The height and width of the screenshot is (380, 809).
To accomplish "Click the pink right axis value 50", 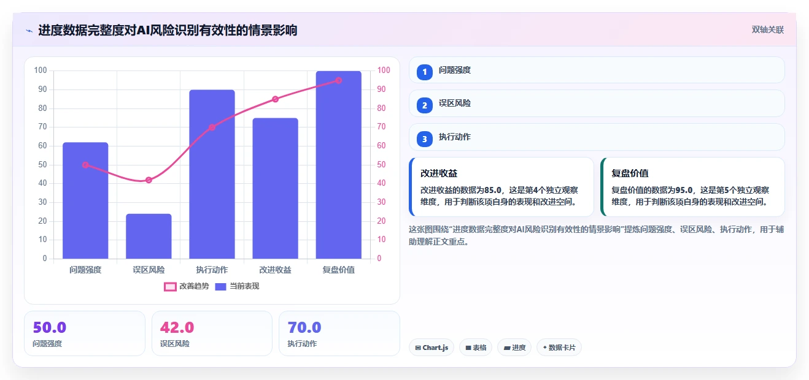I will click(x=382, y=165).
